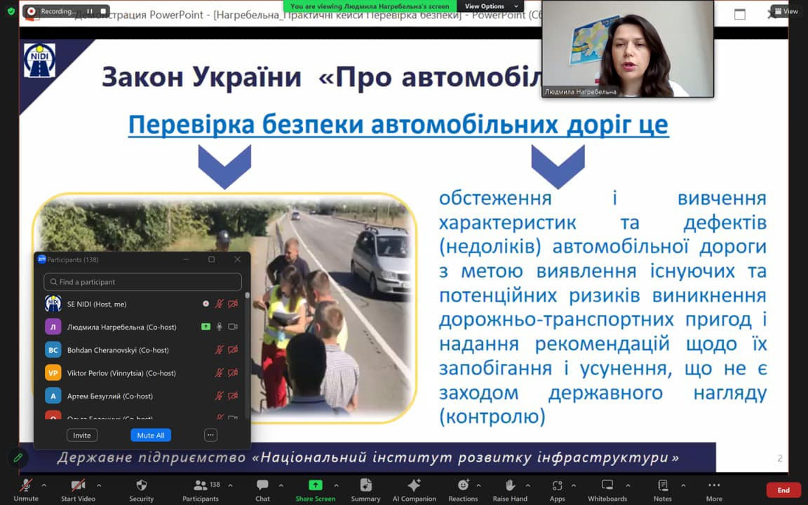Open the meeting Summary icon
This screenshot has height=505, width=808.
tap(365, 485)
